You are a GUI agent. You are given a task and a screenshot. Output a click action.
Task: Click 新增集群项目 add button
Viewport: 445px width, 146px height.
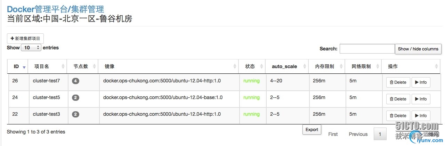(25, 39)
